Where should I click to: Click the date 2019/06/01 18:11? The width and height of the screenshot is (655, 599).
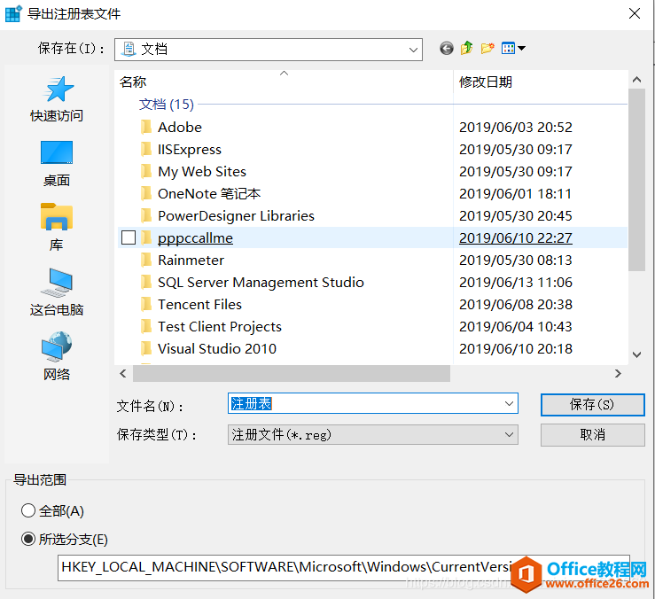[x=516, y=193]
